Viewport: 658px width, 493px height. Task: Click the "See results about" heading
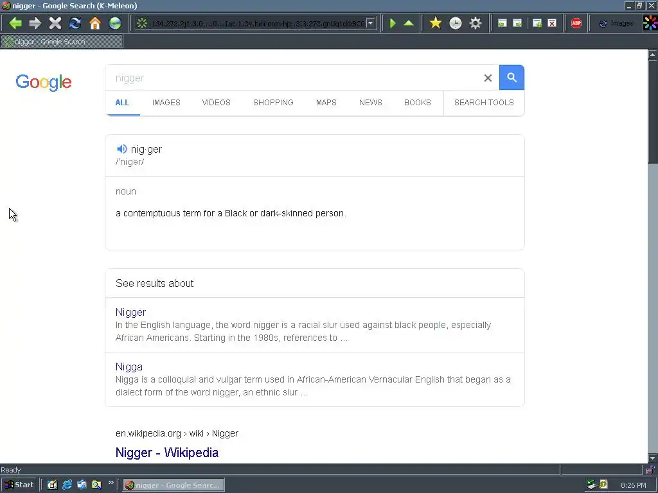coord(154,283)
